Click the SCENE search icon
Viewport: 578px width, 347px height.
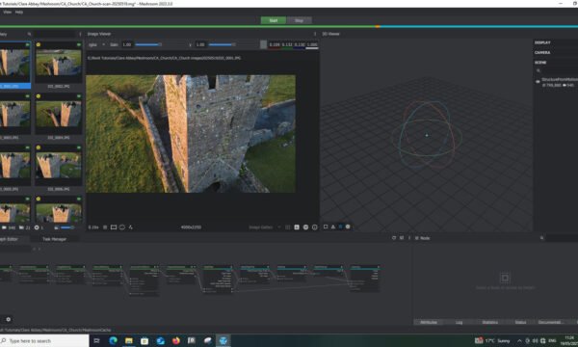click(539, 70)
